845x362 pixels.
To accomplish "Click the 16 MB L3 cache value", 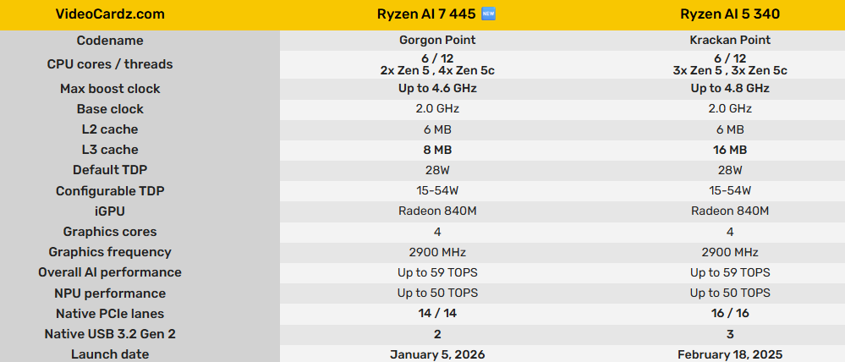I will tap(730, 150).
